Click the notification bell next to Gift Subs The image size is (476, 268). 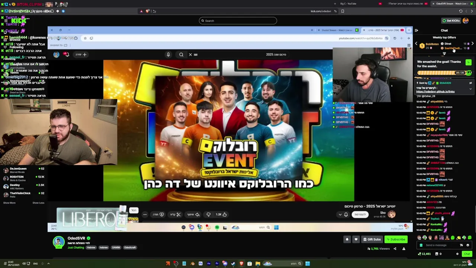(x=347, y=239)
